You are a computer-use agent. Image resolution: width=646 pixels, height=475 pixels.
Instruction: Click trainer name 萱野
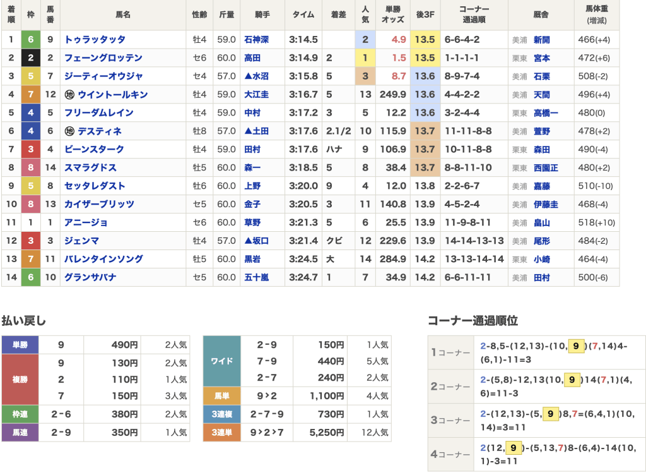[542, 131]
